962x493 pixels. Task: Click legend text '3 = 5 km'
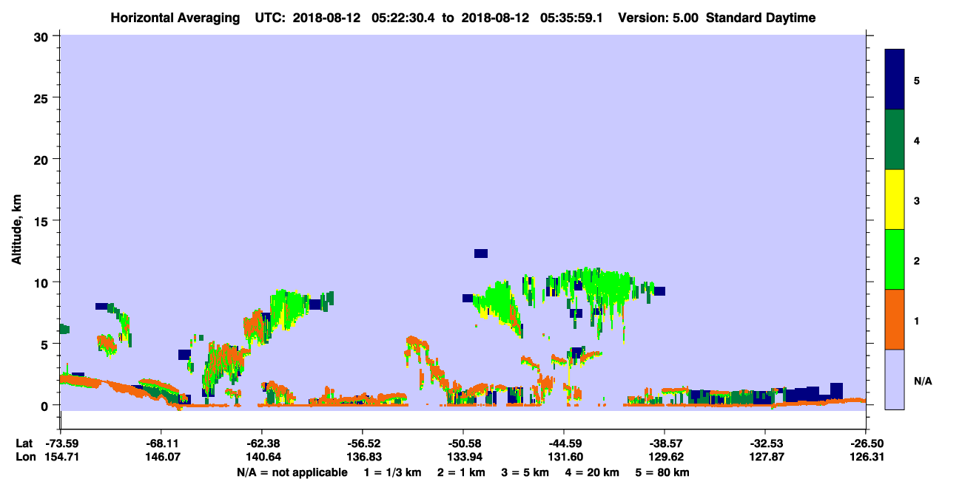(525, 472)
